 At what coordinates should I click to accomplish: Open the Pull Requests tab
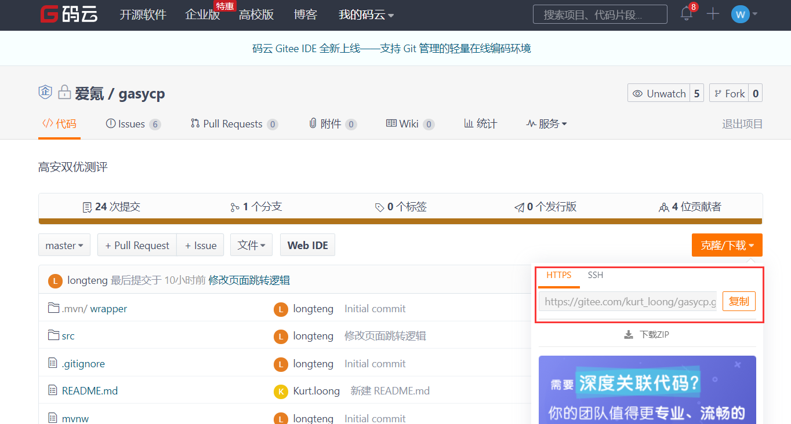tap(234, 123)
